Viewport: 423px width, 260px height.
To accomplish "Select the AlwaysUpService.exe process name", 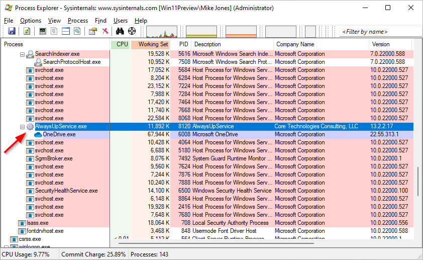I will (61, 126).
